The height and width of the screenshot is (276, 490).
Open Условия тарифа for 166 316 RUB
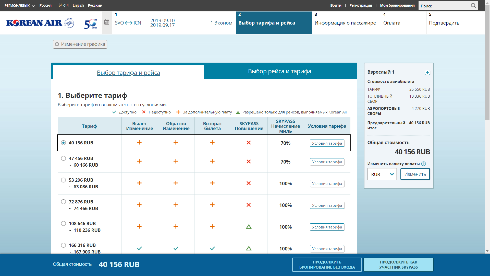coord(327,249)
